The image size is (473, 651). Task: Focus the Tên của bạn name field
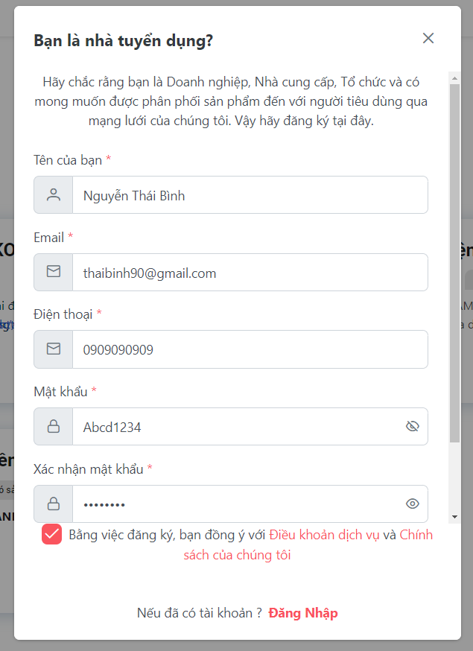pyautogui.click(x=250, y=195)
